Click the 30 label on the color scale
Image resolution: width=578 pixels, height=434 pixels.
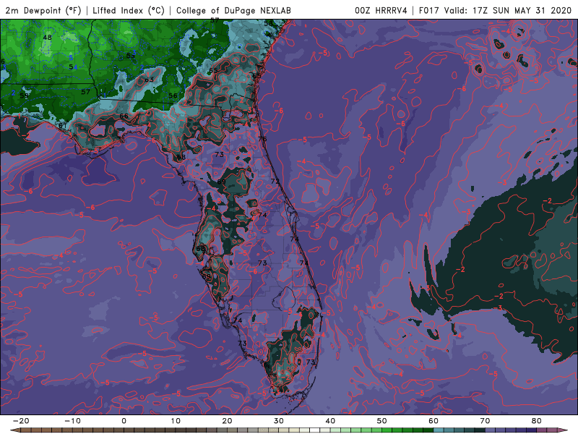pos(279,421)
